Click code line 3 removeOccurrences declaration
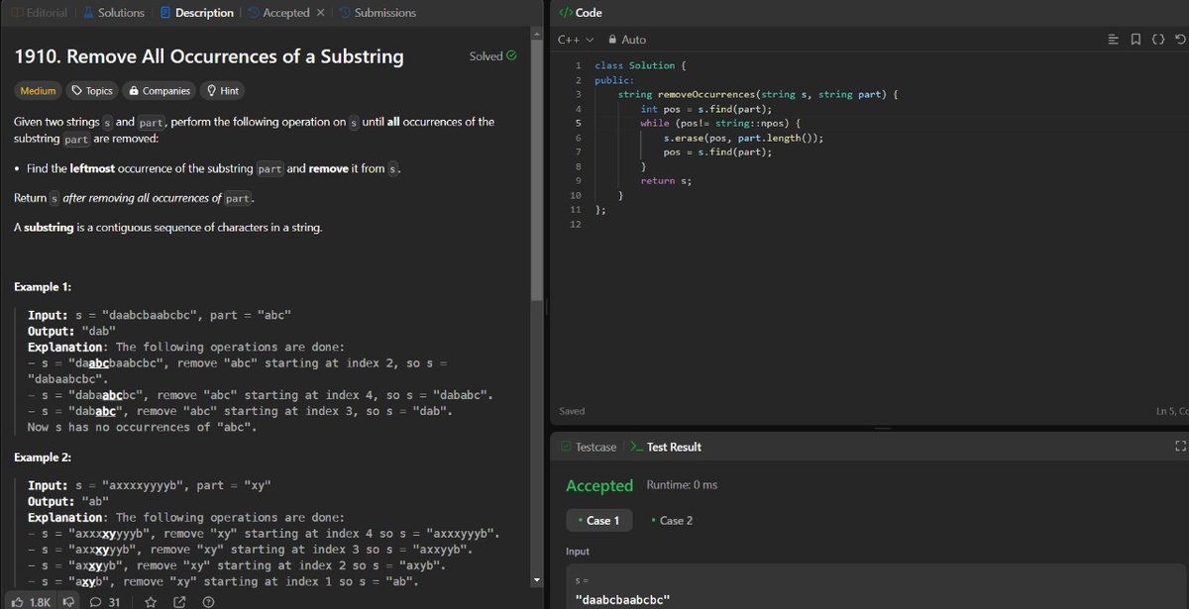The height and width of the screenshot is (609, 1189). pyautogui.click(x=758, y=94)
